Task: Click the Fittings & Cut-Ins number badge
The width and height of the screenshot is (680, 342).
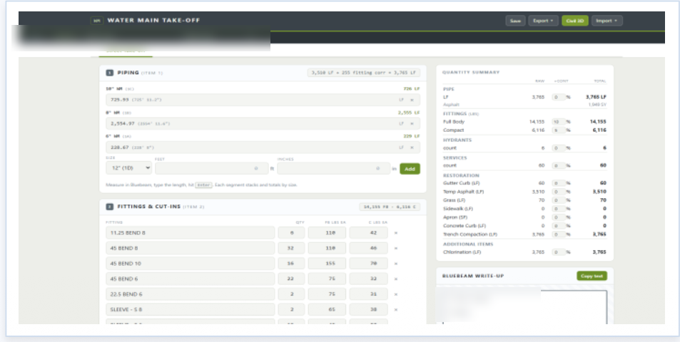Action: [x=110, y=207]
